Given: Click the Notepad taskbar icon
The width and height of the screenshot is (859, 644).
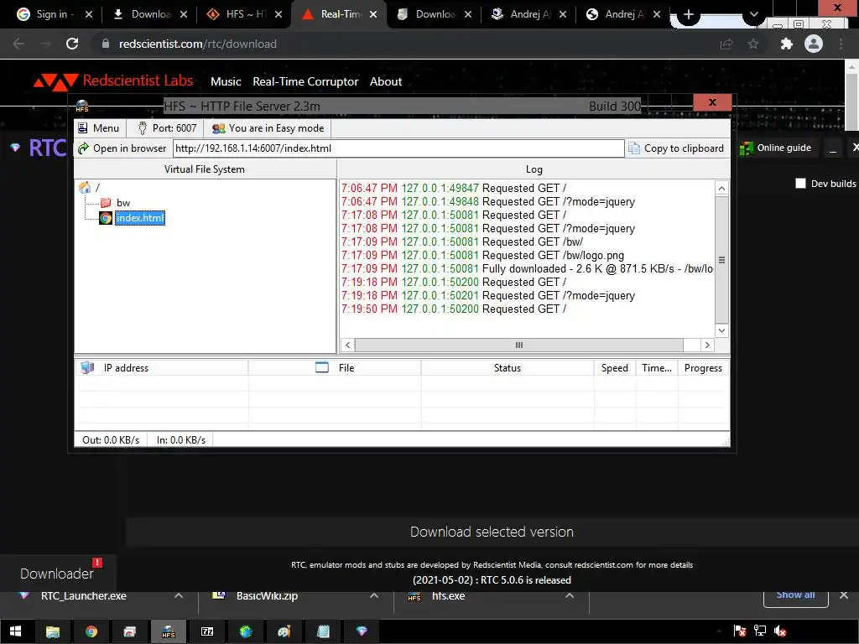Looking at the screenshot, I should pyautogui.click(x=323, y=631).
